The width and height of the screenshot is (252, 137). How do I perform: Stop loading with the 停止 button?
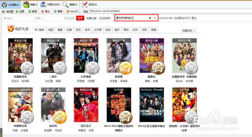point(45,11)
